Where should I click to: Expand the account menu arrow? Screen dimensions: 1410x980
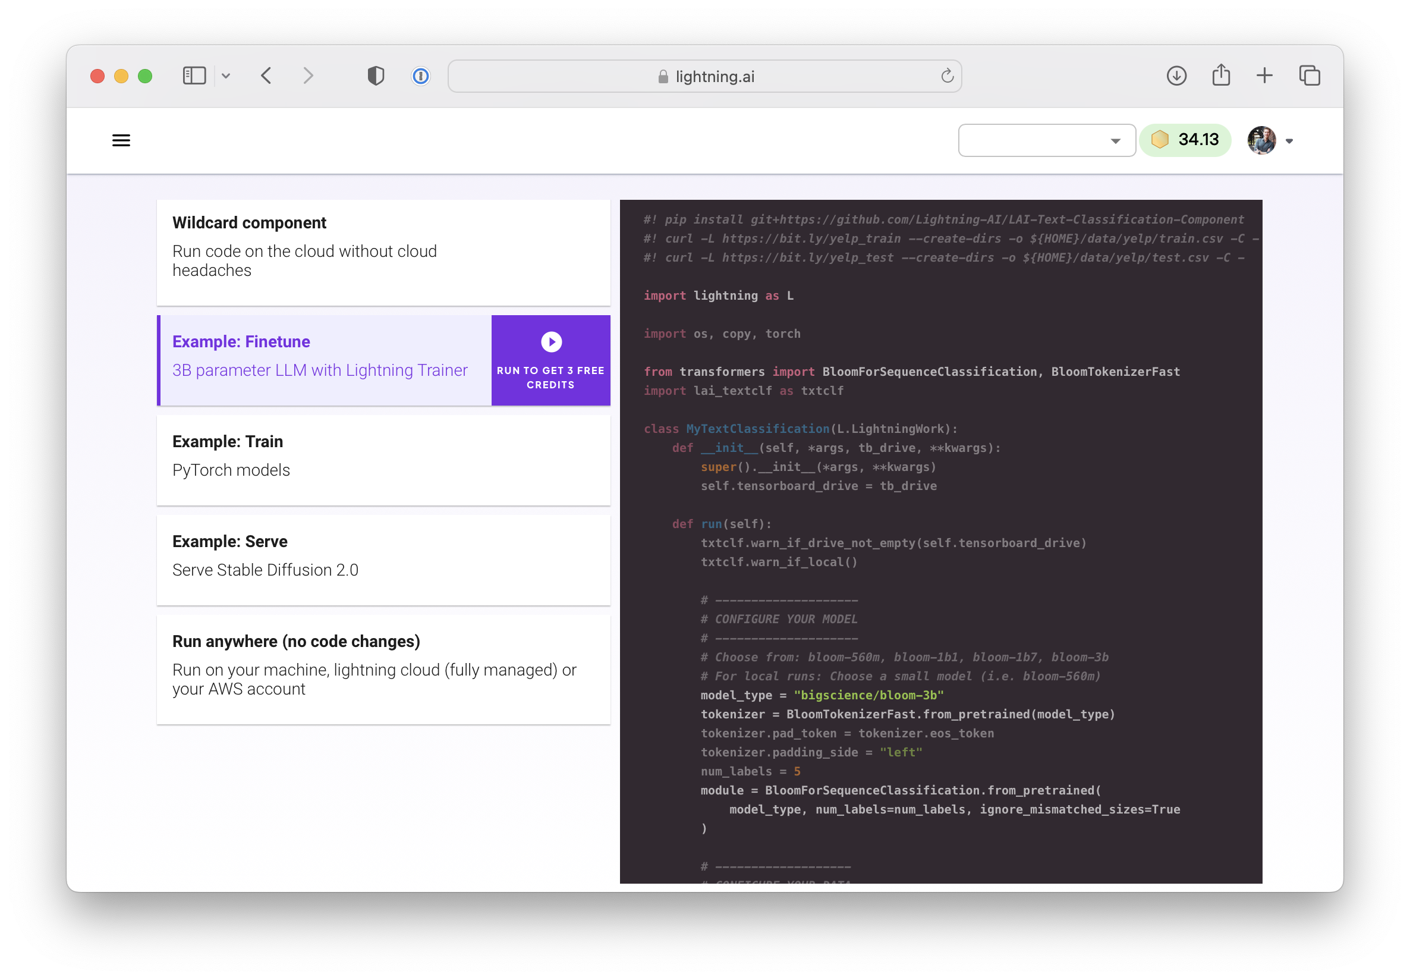(x=1289, y=141)
